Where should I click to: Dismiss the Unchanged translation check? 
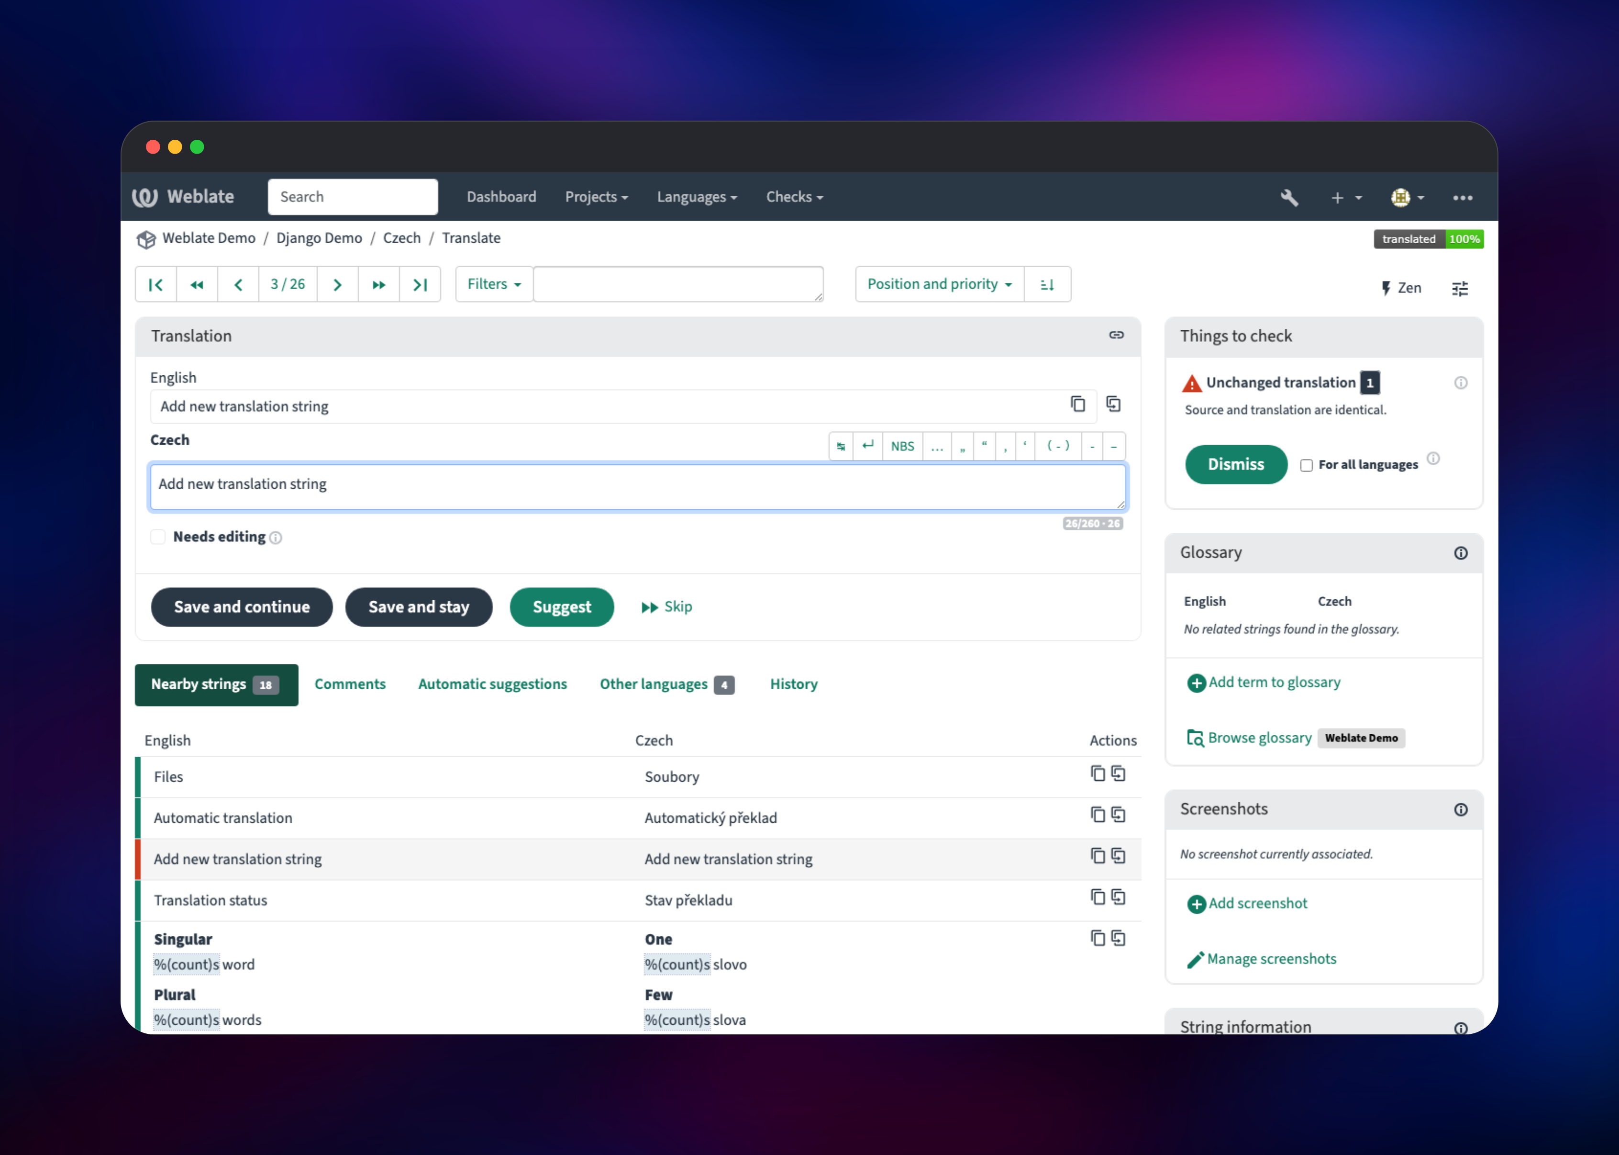tap(1236, 464)
